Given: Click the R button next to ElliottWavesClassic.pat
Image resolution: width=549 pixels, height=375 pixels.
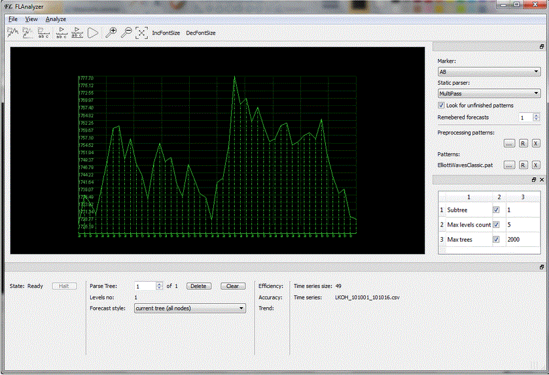Looking at the screenshot, I should pyautogui.click(x=523, y=165).
